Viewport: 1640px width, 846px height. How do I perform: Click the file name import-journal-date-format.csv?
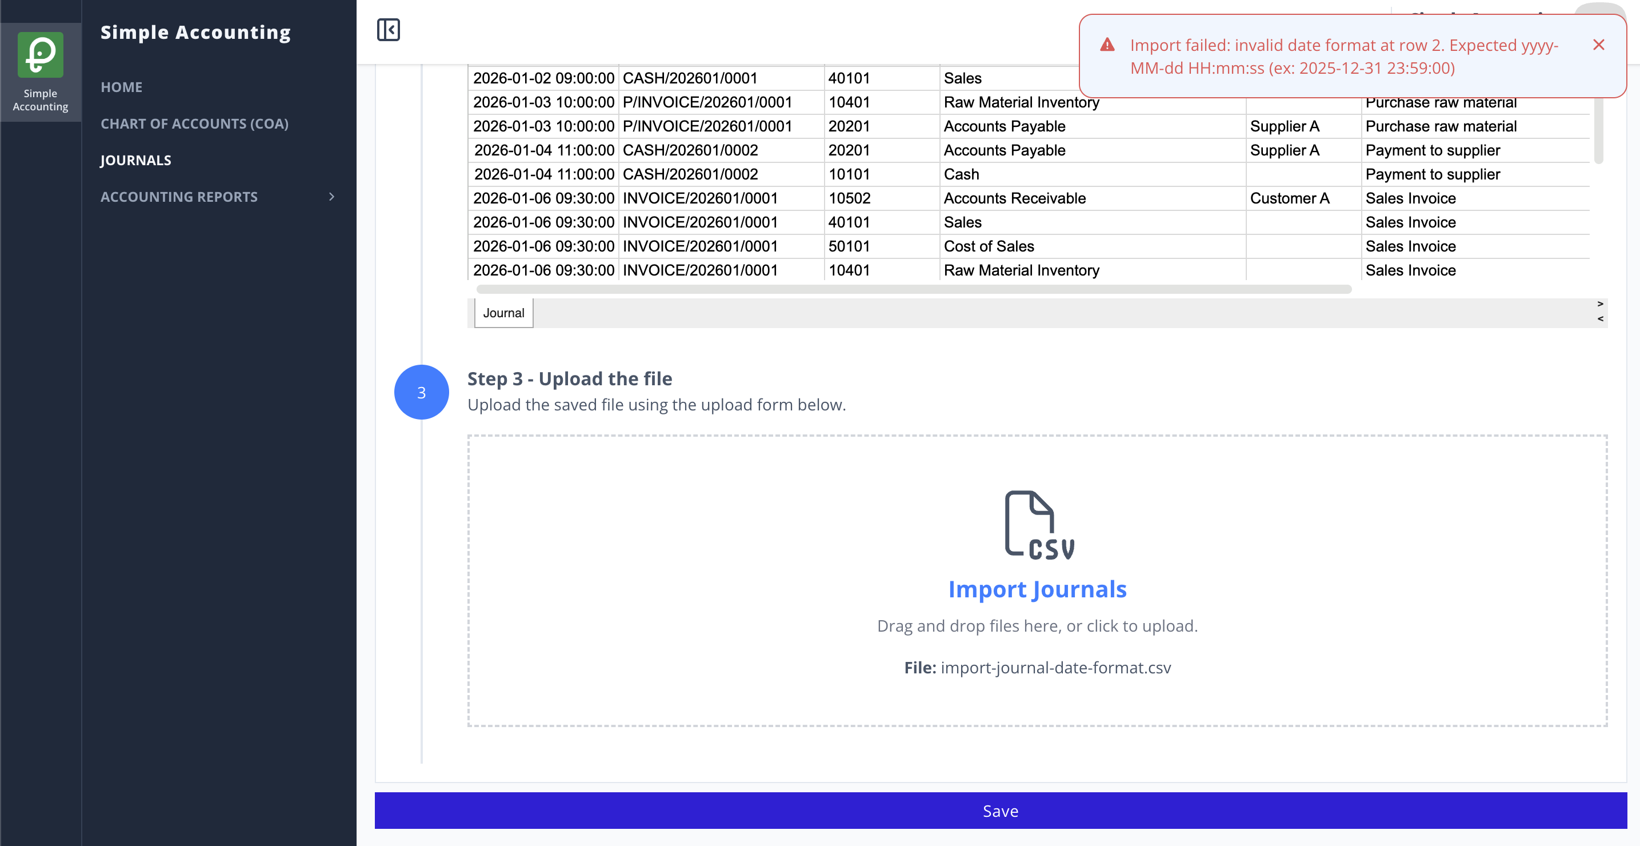1055,668
